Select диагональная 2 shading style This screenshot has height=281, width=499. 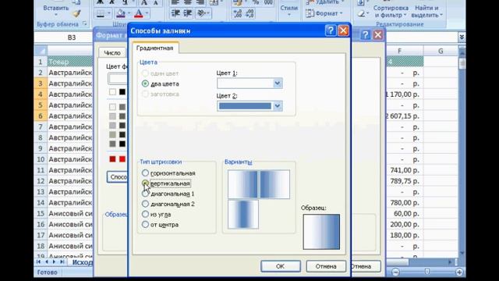coord(145,204)
